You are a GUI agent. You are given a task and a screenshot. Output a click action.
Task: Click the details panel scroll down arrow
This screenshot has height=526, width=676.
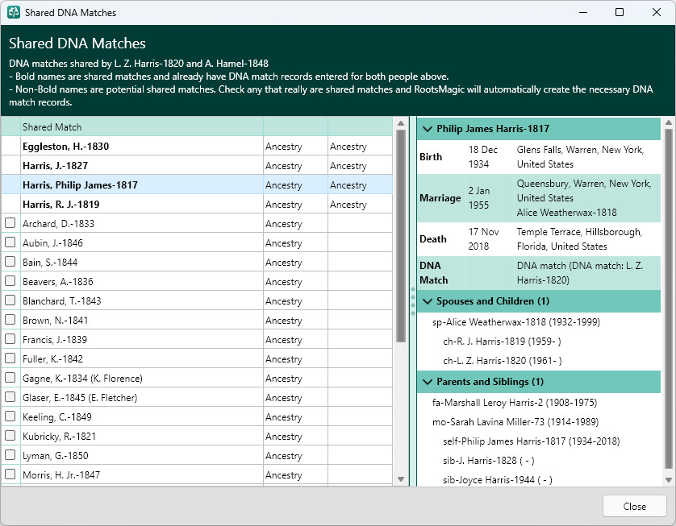click(x=669, y=479)
